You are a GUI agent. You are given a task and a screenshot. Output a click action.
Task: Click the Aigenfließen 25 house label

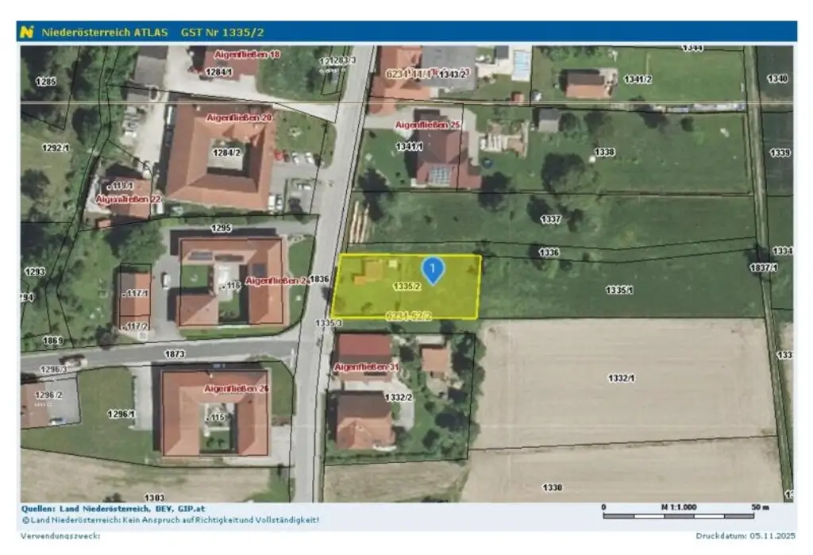tap(428, 125)
